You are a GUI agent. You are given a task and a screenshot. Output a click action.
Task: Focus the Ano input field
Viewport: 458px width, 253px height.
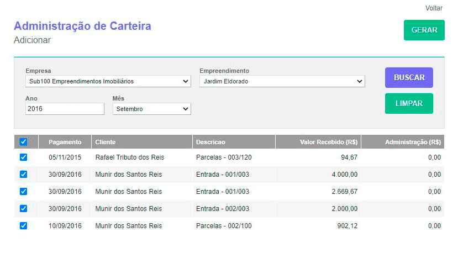(x=65, y=109)
